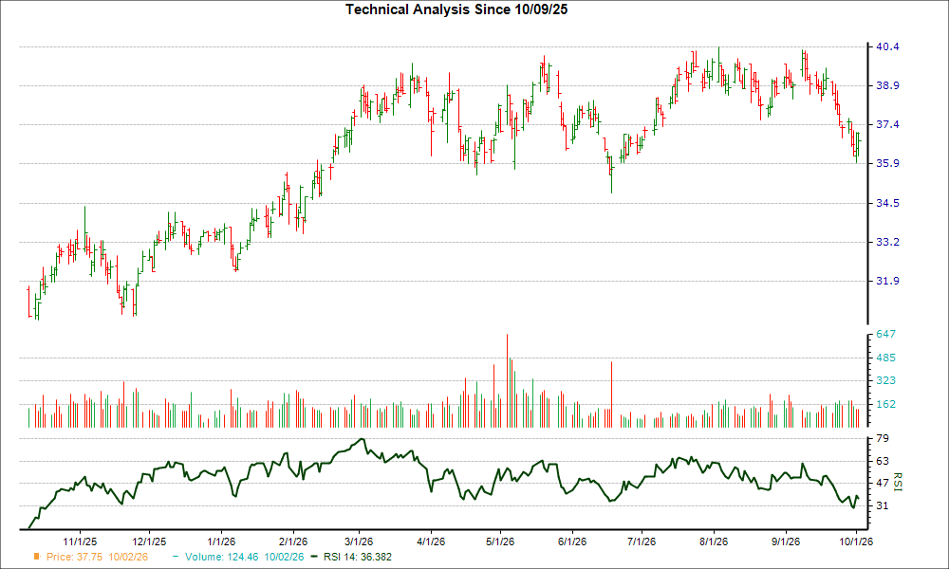Click the 37.4 price axis label
Viewport: 949px width, 569px height.
pyautogui.click(x=887, y=124)
